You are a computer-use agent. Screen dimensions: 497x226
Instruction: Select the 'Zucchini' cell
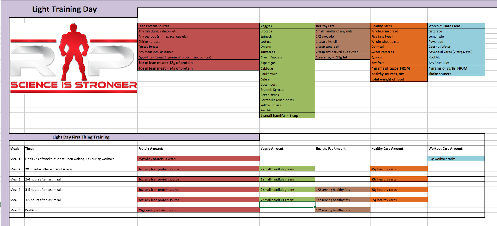pos(287,110)
